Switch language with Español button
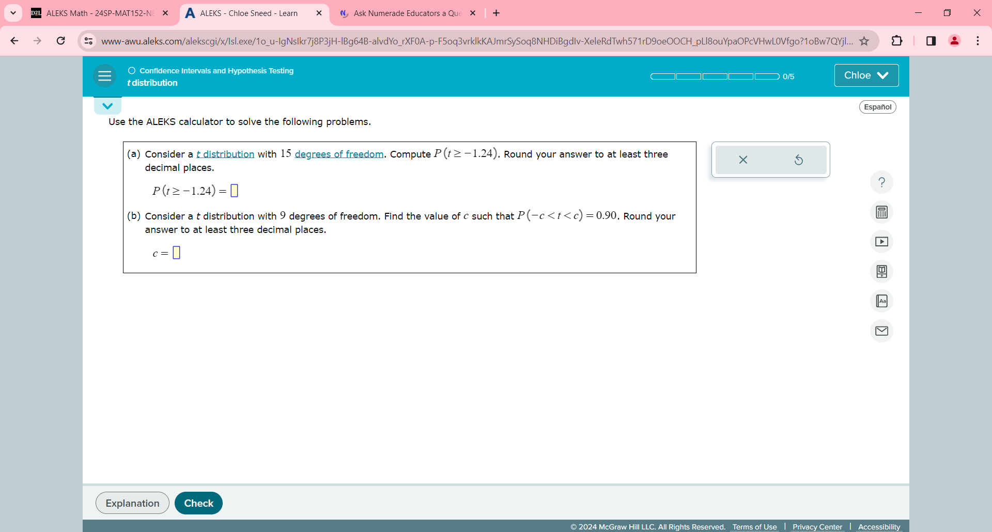992x532 pixels. [x=877, y=107]
